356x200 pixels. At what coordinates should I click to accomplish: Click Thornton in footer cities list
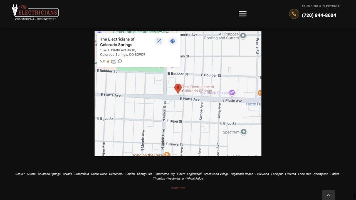click(159, 179)
